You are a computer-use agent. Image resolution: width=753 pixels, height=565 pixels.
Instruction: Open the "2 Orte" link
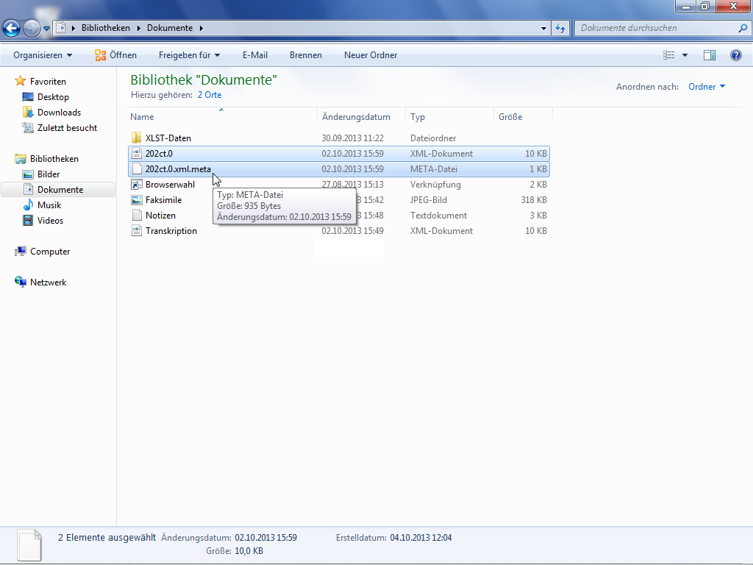click(209, 95)
